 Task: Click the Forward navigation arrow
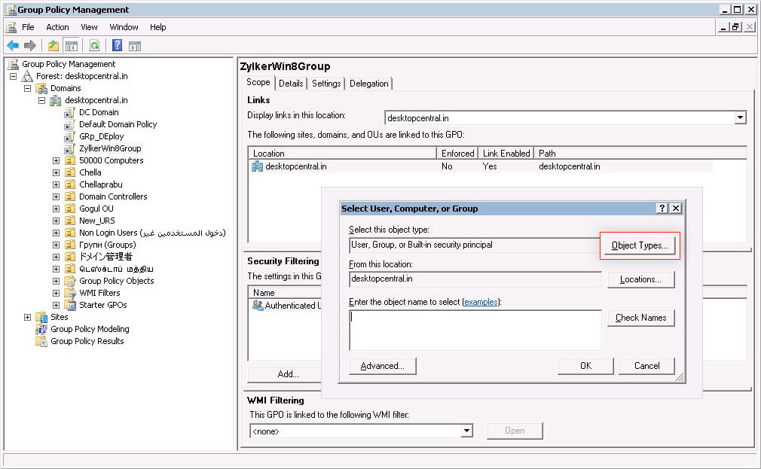(30, 45)
